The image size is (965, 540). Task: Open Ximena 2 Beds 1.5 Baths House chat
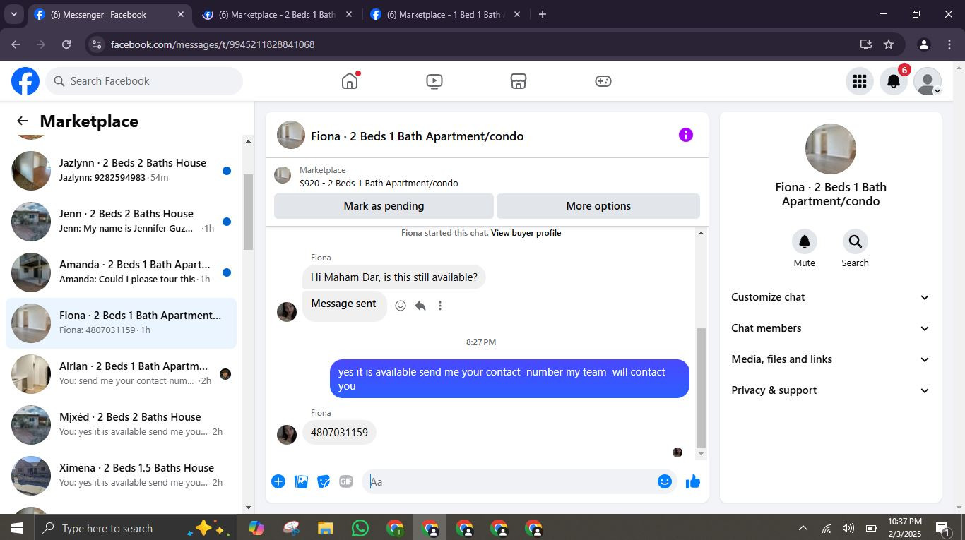(x=122, y=476)
